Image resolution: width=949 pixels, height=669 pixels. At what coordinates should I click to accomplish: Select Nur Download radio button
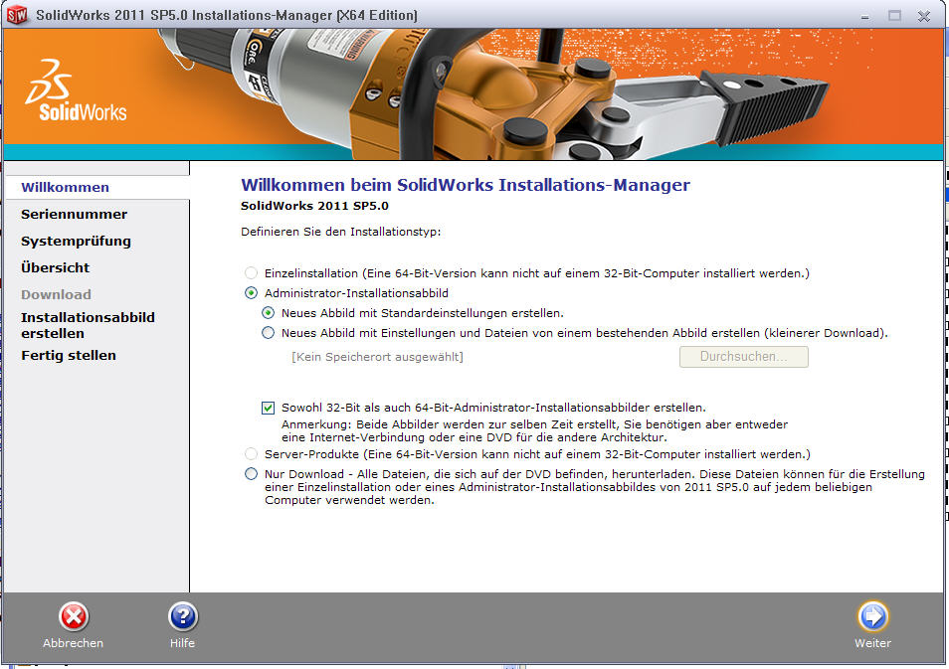tap(251, 474)
